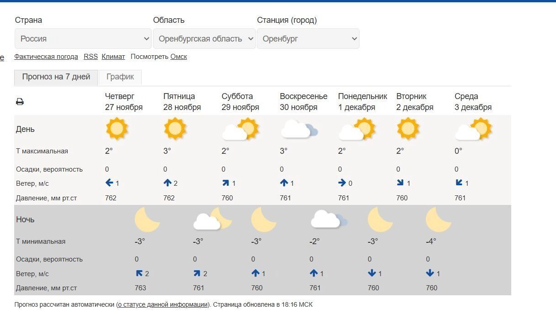Open the Фактическая погода link
Screen dimensions: 556x314
point(46,57)
